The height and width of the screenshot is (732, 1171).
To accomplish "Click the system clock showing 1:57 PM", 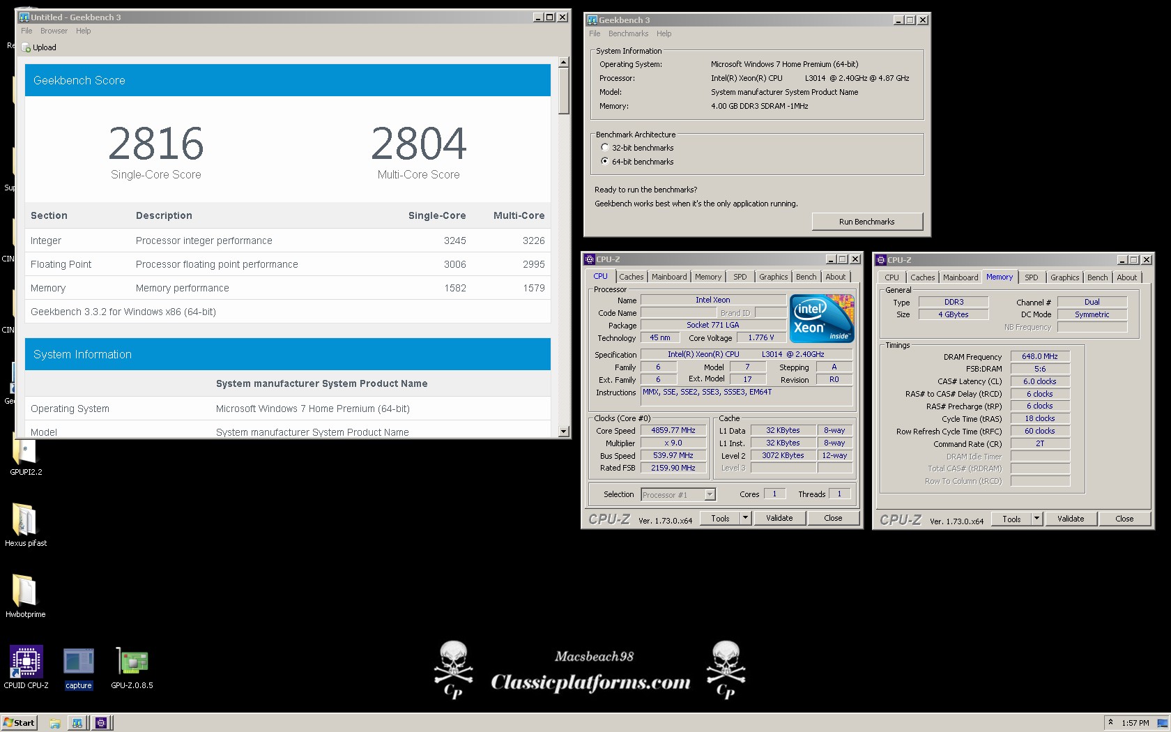I will (x=1135, y=723).
